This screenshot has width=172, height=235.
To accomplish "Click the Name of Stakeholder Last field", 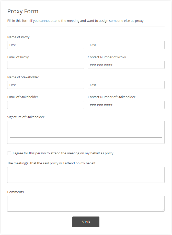I will pyautogui.click(x=126, y=85).
